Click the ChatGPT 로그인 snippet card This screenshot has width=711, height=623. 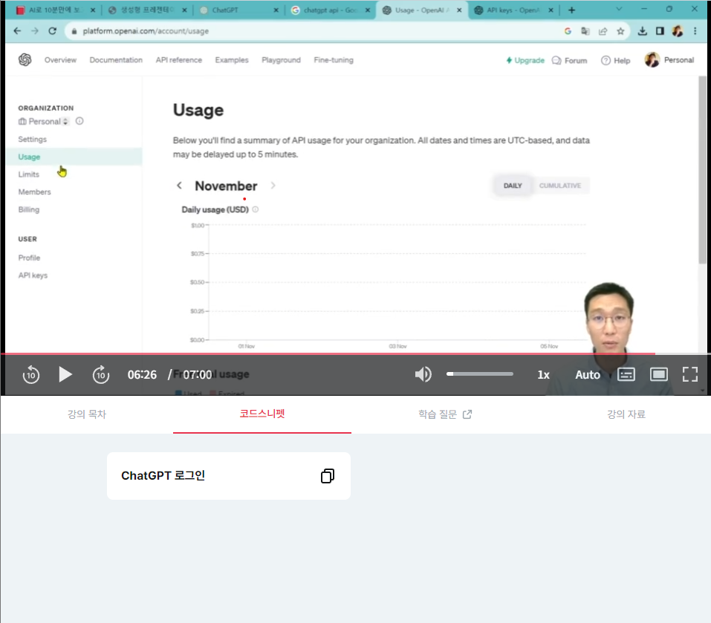point(229,476)
